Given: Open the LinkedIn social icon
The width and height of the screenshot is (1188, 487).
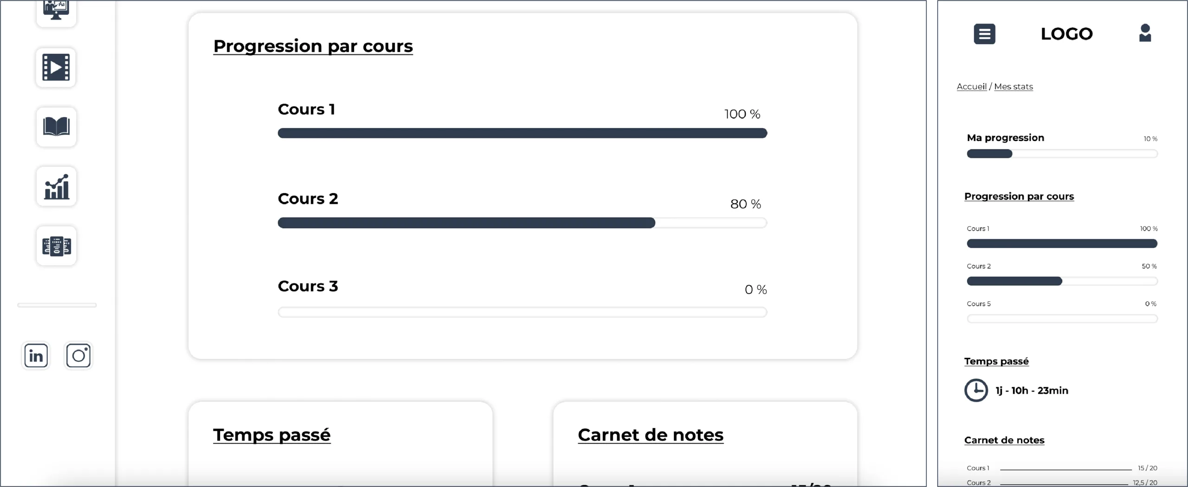Looking at the screenshot, I should pos(36,356).
